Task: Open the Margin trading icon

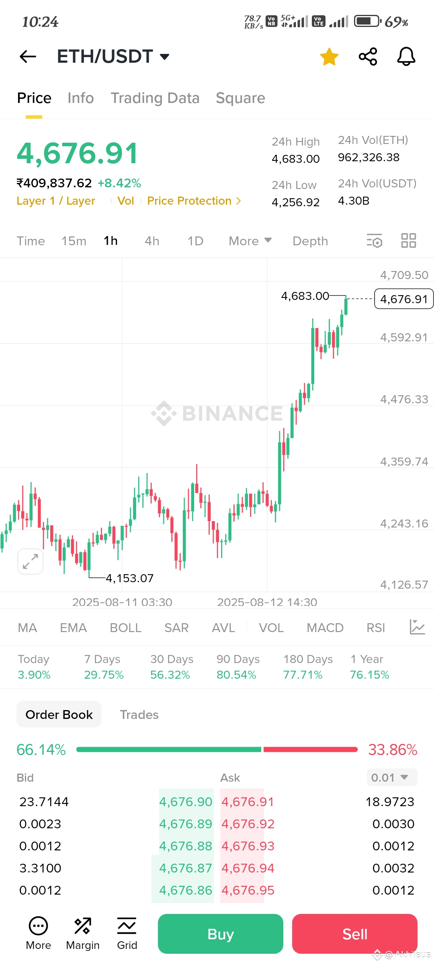Action: pos(83,934)
